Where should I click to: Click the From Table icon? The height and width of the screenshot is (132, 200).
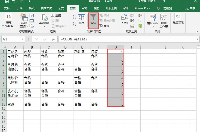(x=31, y=21)
